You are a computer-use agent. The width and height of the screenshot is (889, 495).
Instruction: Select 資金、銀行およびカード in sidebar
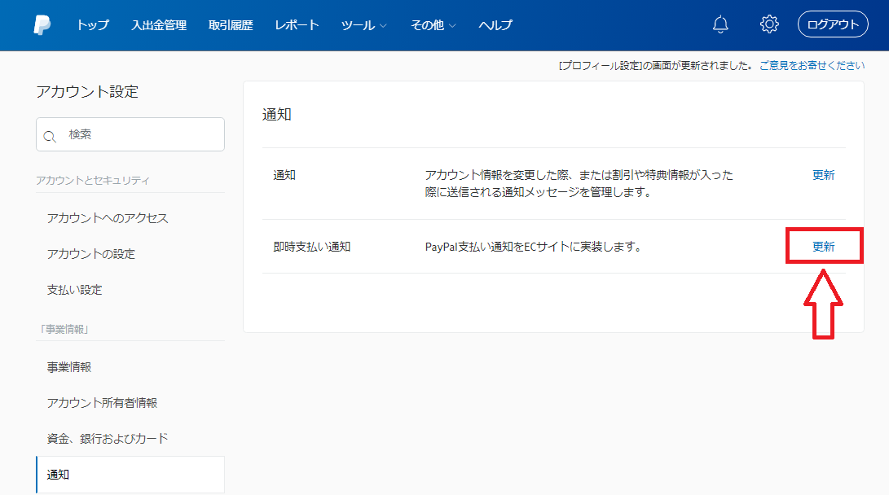(x=108, y=438)
